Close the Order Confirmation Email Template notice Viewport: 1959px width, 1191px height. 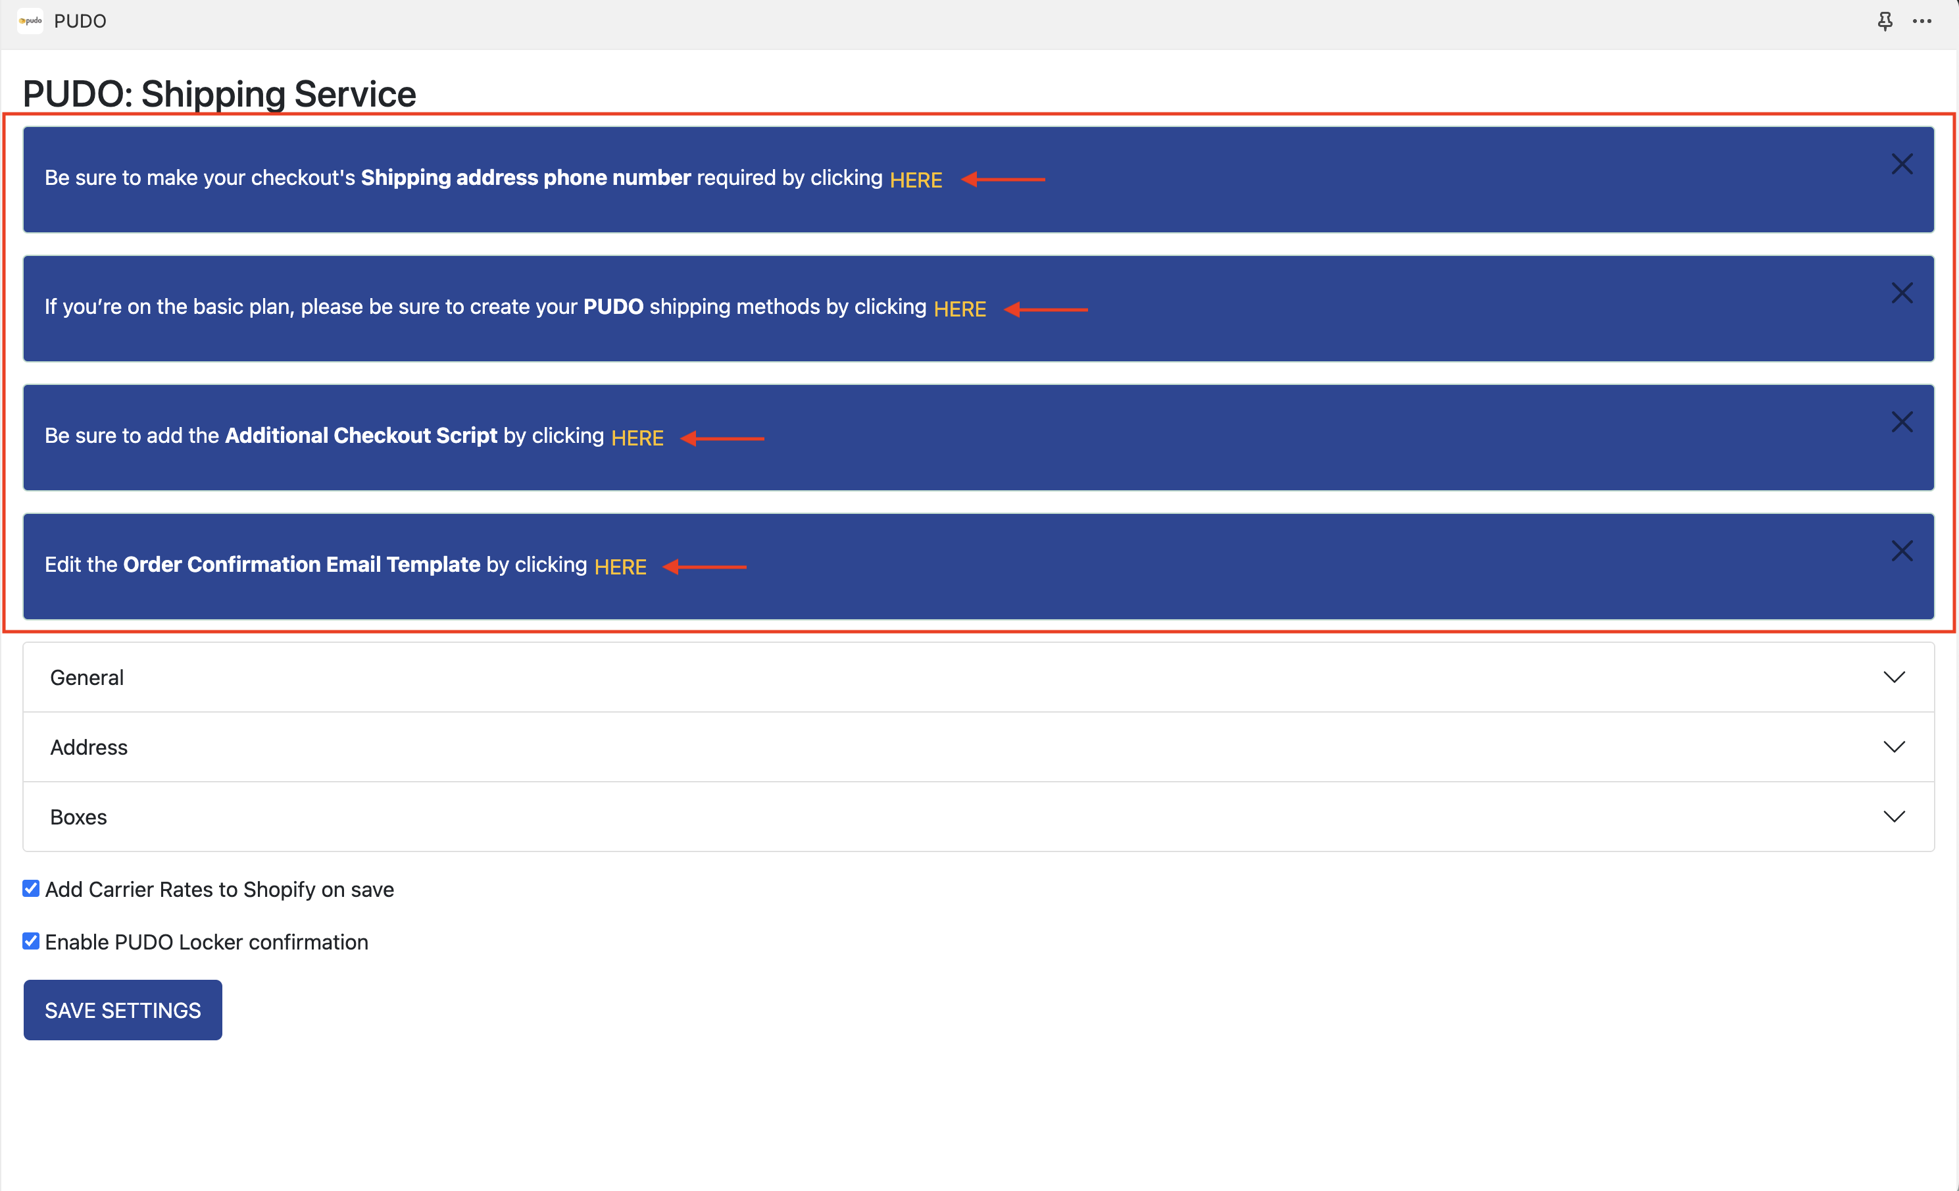tap(1902, 551)
